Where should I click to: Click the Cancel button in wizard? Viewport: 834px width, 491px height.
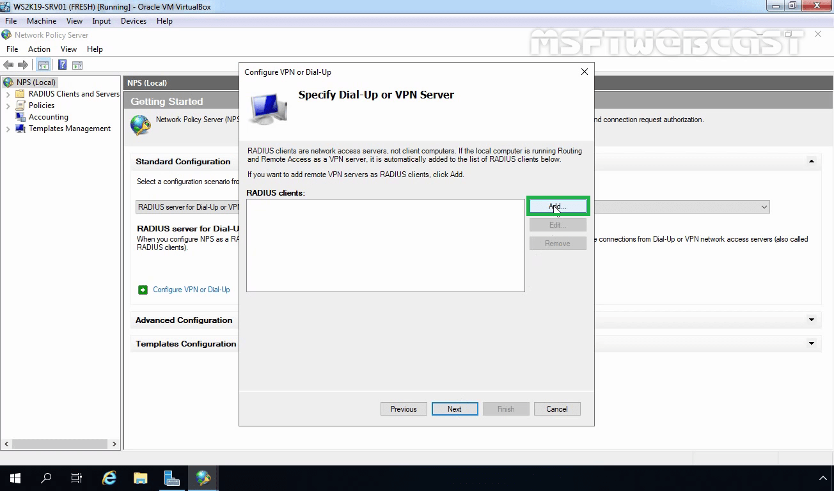tap(556, 409)
